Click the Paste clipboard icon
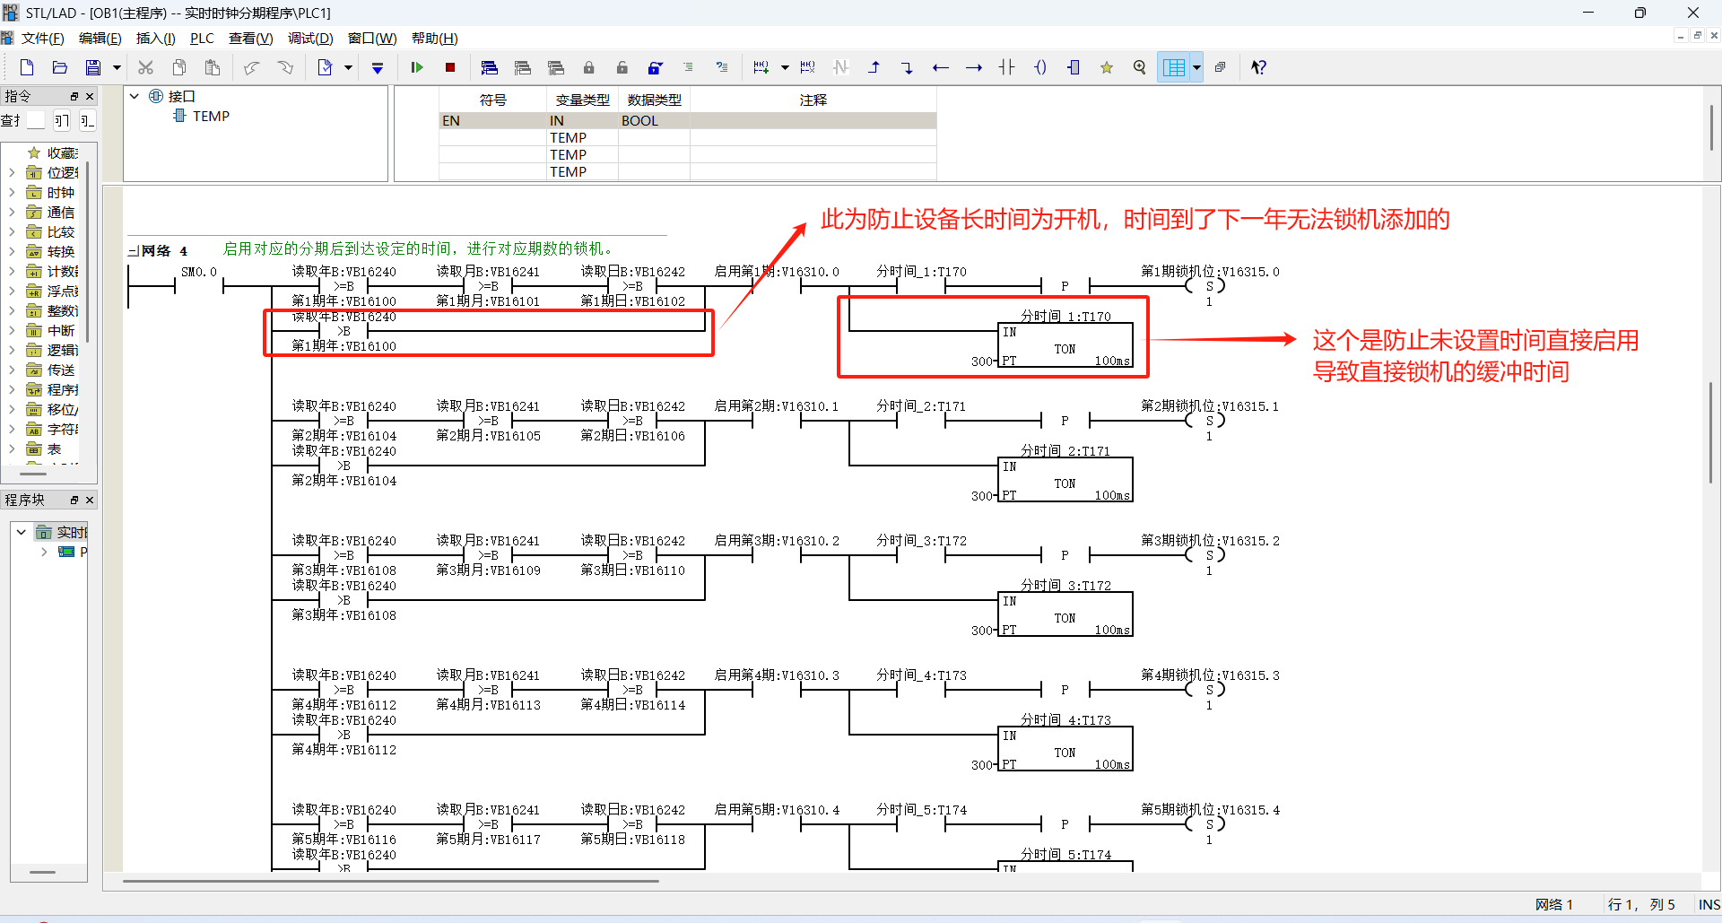 213,67
